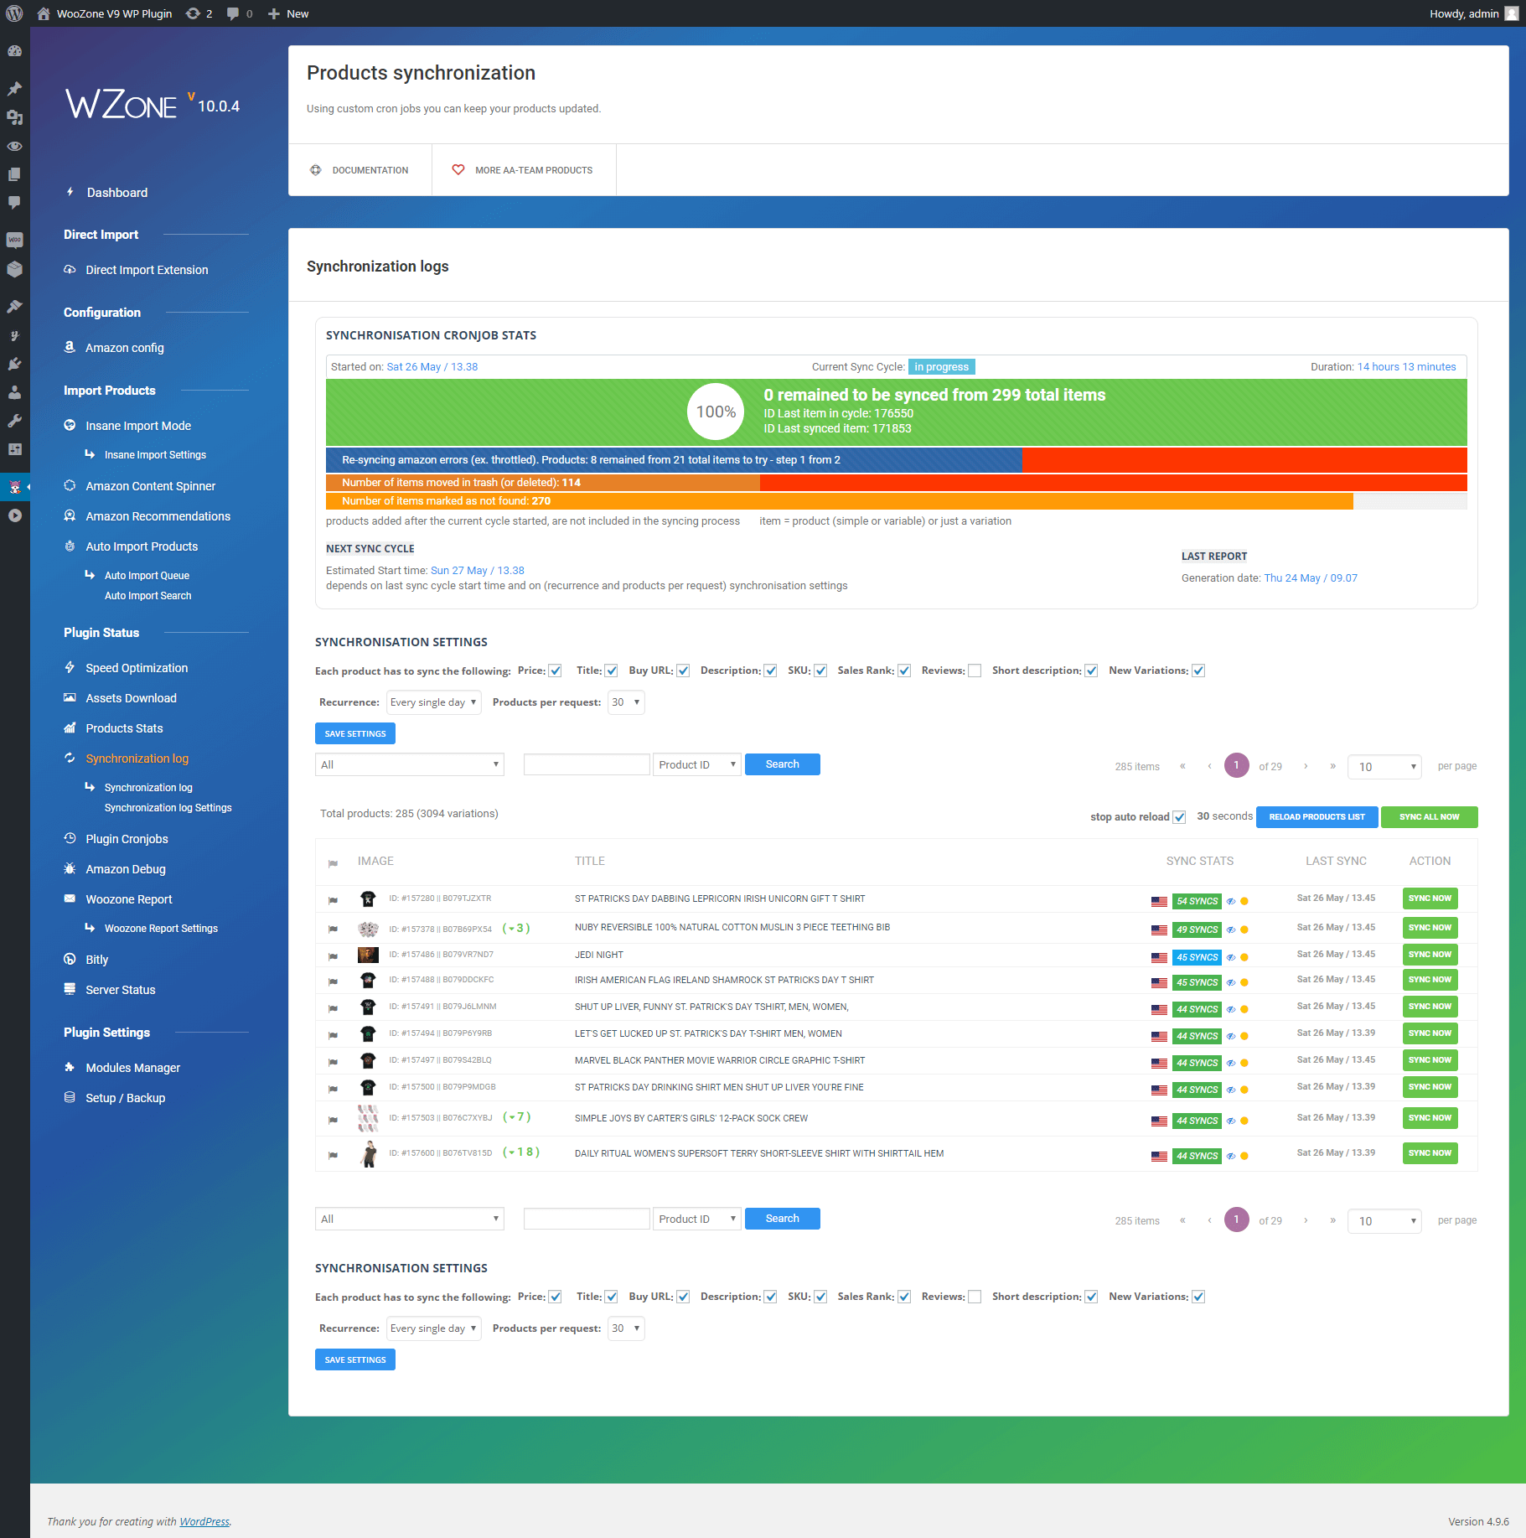Click the flag icon for JEDI NIGHT row
This screenshot has width=1526, height=1538.
333,956
